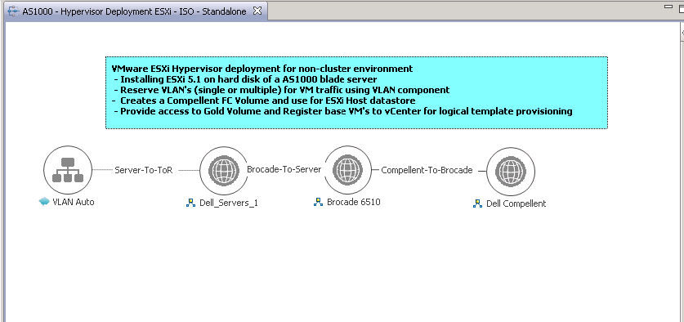Close the AS1000 Hypervisor Deployment tab
Viewport: 684px width, 322px height.
257,11
